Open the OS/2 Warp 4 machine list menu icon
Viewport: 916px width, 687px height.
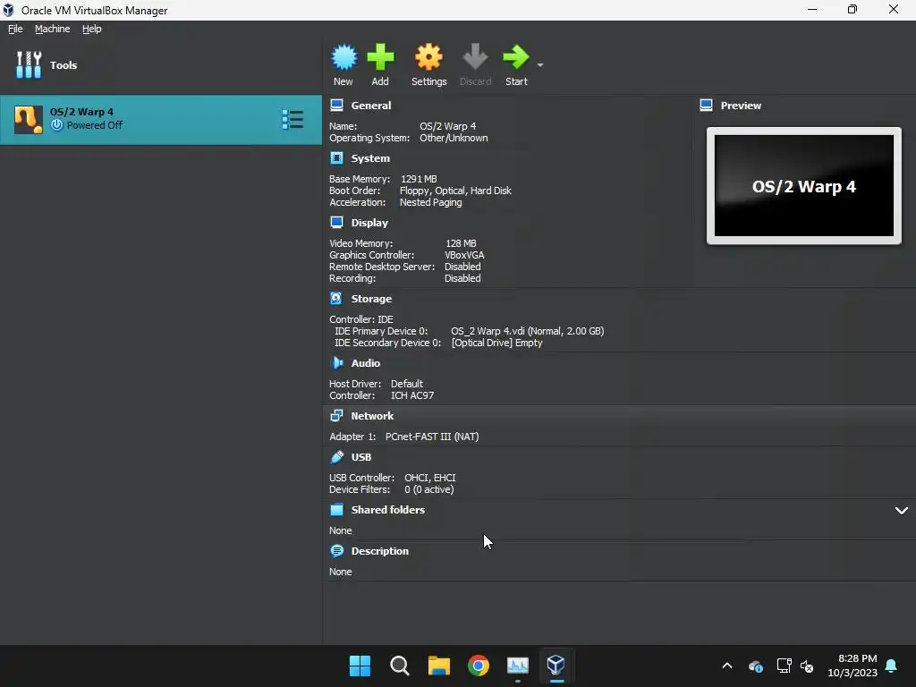point(293,119)
